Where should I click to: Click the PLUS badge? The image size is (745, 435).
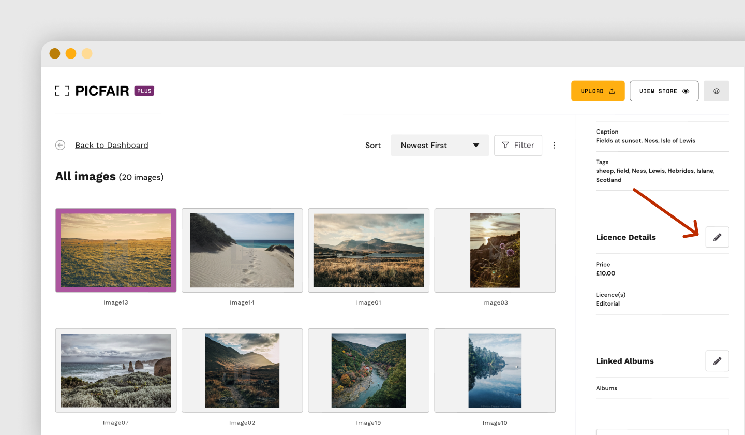tap(144, 91)
